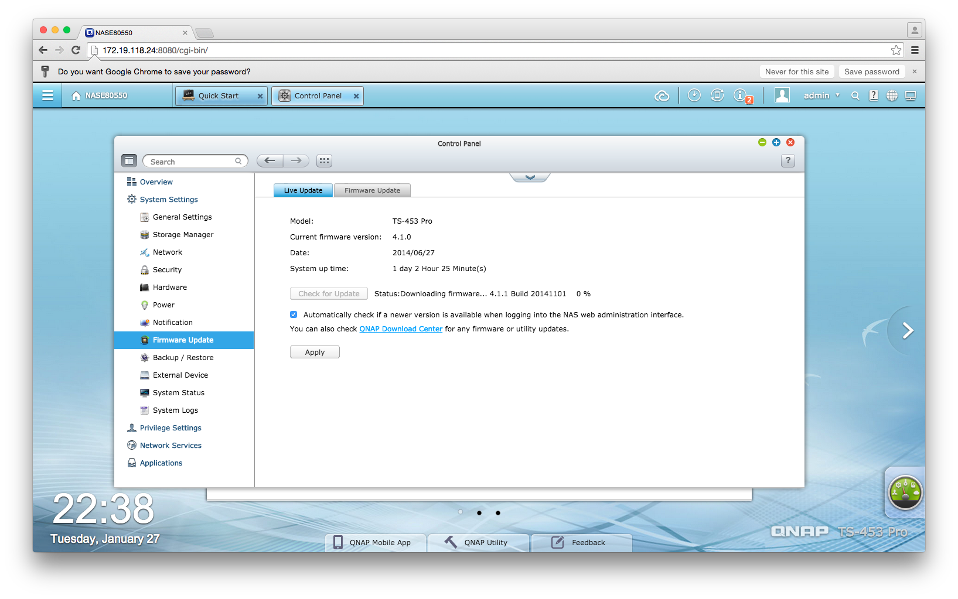Image resolution: width=958 pixels, height=599 pixels.
Task: Reload the browser page
Action: tap(76, 50)
